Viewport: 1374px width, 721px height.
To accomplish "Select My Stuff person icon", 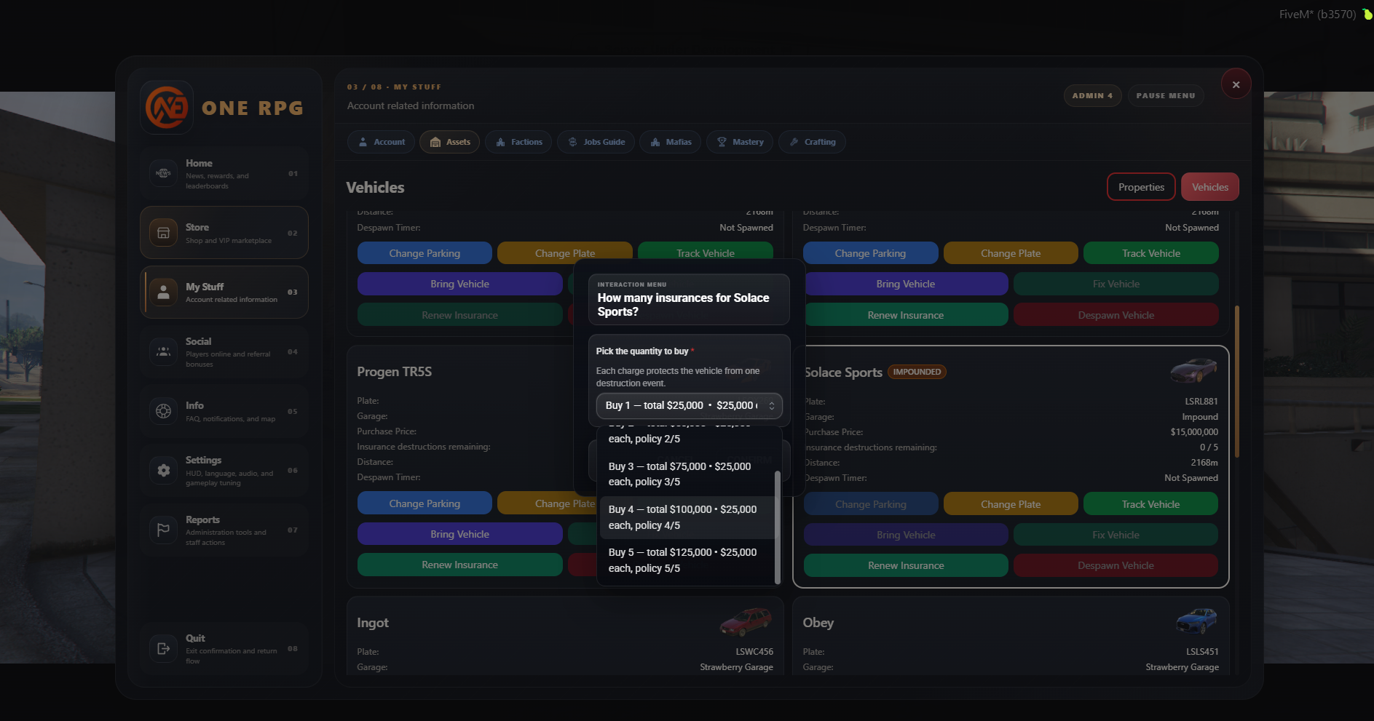I will click(163, 292).
